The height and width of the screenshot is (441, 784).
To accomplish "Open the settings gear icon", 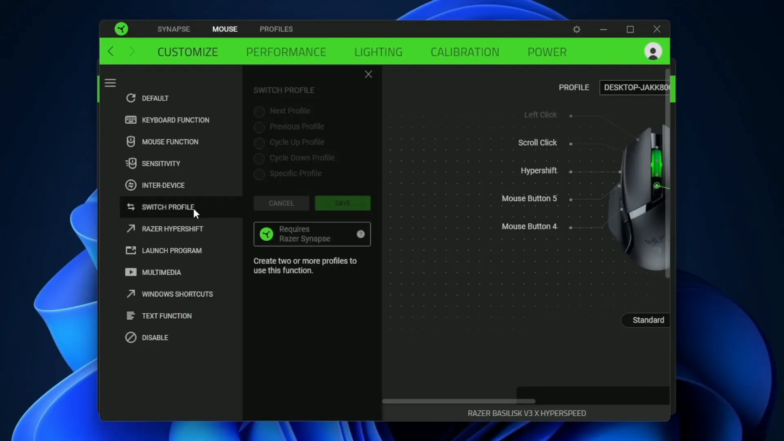I will click(x=577, y=29).
